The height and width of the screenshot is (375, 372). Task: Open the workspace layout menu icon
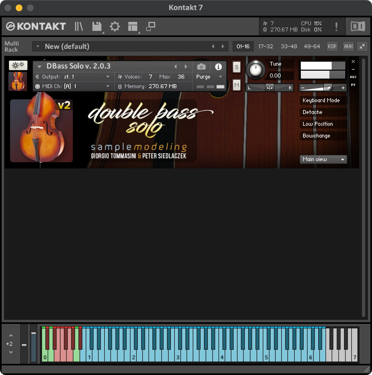133,27
